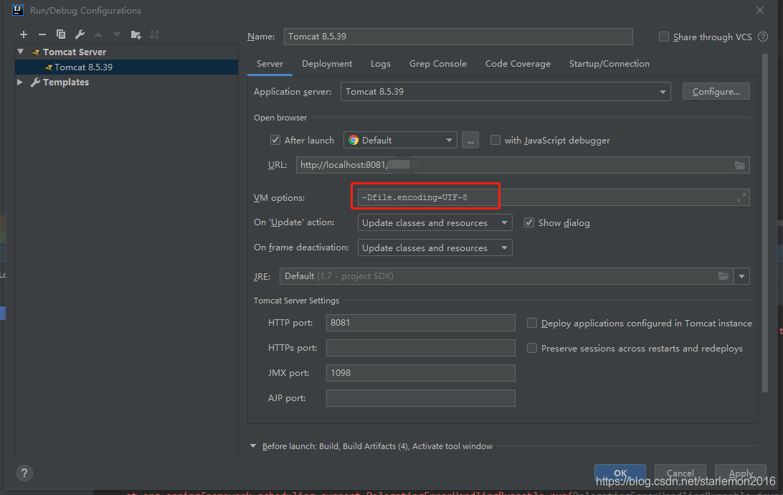Click vertical scrollbar on right side

click(764, 223)
